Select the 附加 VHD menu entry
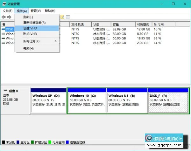Image resolution: width=191 pixels, height=151 pixels. pyautogui.click(x=37, y=34)
